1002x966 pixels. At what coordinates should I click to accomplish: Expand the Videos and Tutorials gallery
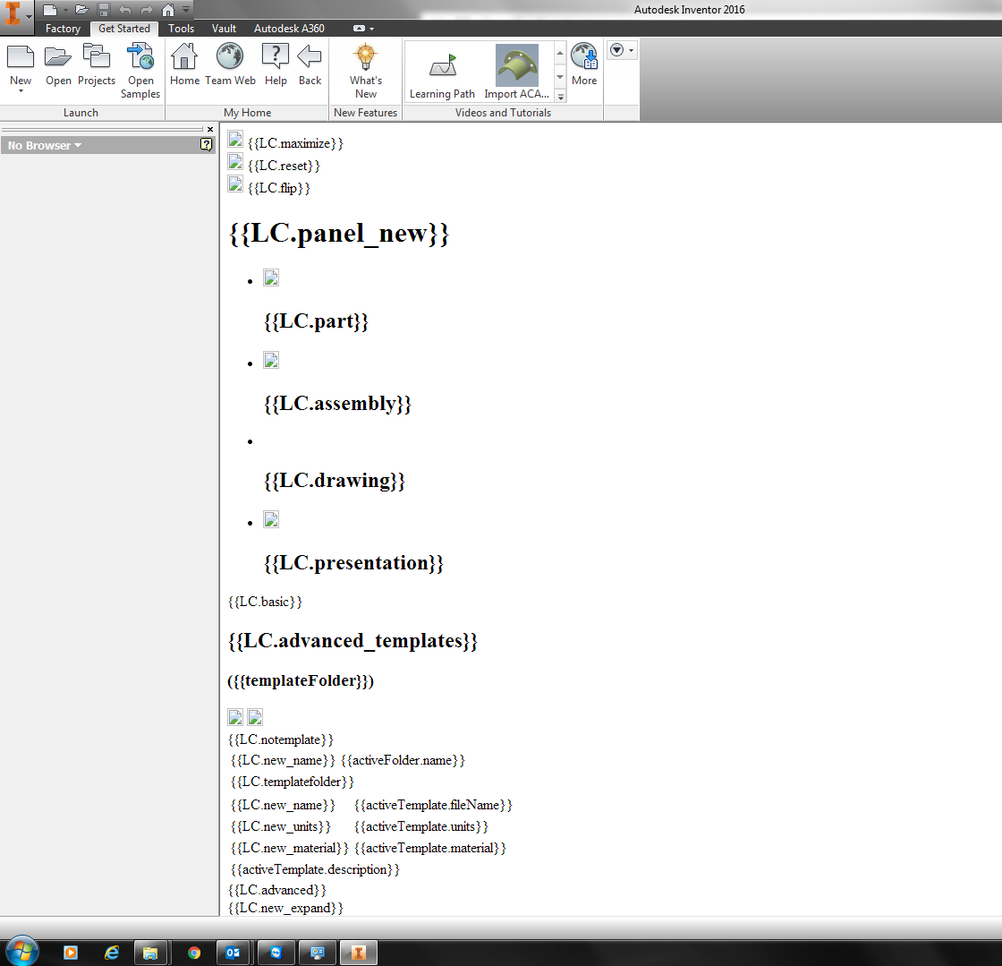pyautogui.click(x=560, y=97)
